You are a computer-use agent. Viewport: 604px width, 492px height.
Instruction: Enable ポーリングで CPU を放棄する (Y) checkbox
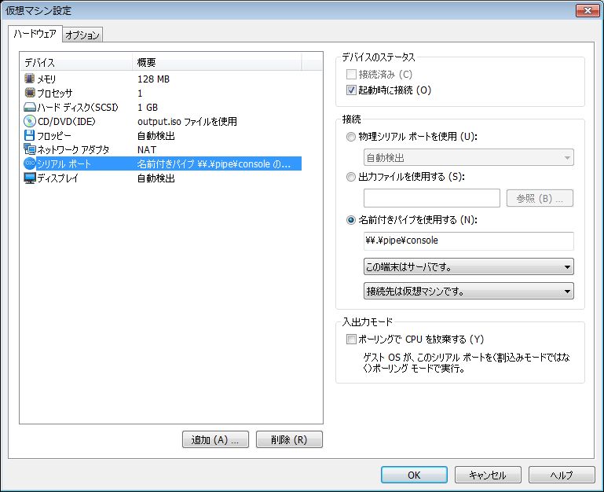click(x=351, y=340)
